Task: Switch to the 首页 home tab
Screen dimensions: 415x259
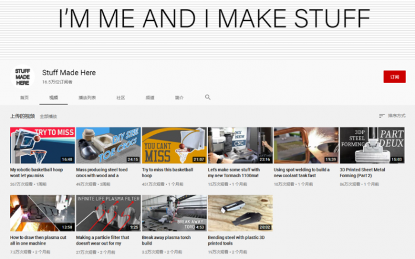Action: tap(24, 98)
